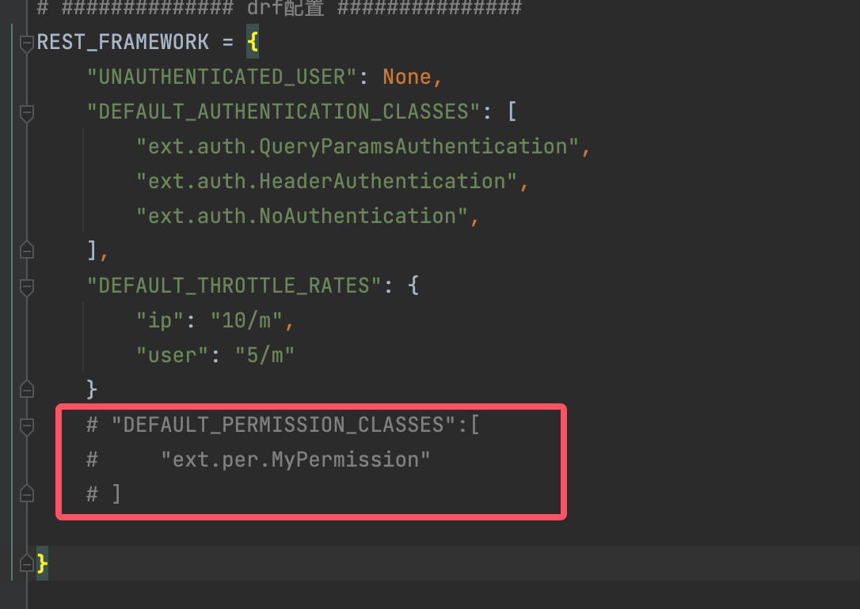This screenshot has height=609, width=860.
Task: Click the drf配置 comment header line
Action: [x=279, y=8]
